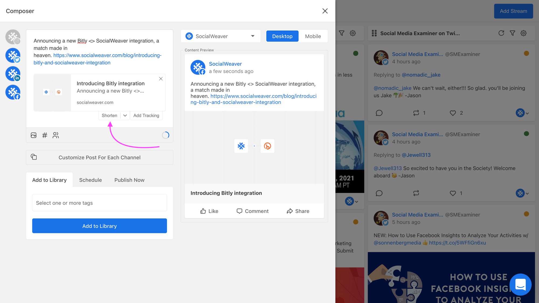Click Share in the Facebook preview
The width and height of the screenshot is (539, 303).
coord(298,211)
